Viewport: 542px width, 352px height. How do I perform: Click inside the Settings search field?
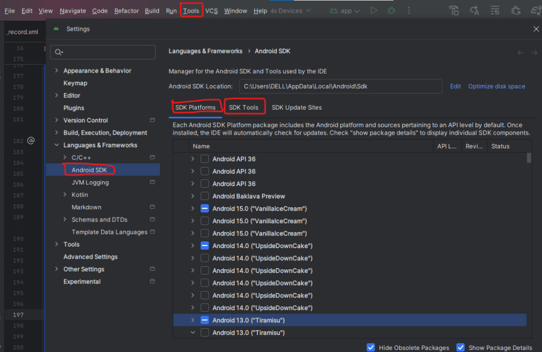[103, 52]
